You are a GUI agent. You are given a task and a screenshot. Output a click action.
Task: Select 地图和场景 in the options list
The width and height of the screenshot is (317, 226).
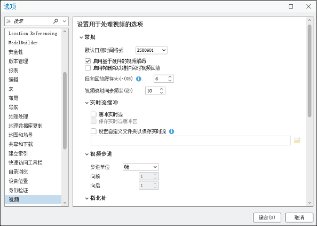[x=20, y=135]
